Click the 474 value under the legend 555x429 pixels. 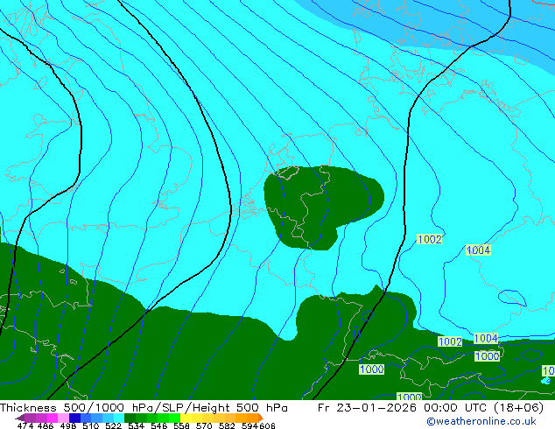pos(25,425)
